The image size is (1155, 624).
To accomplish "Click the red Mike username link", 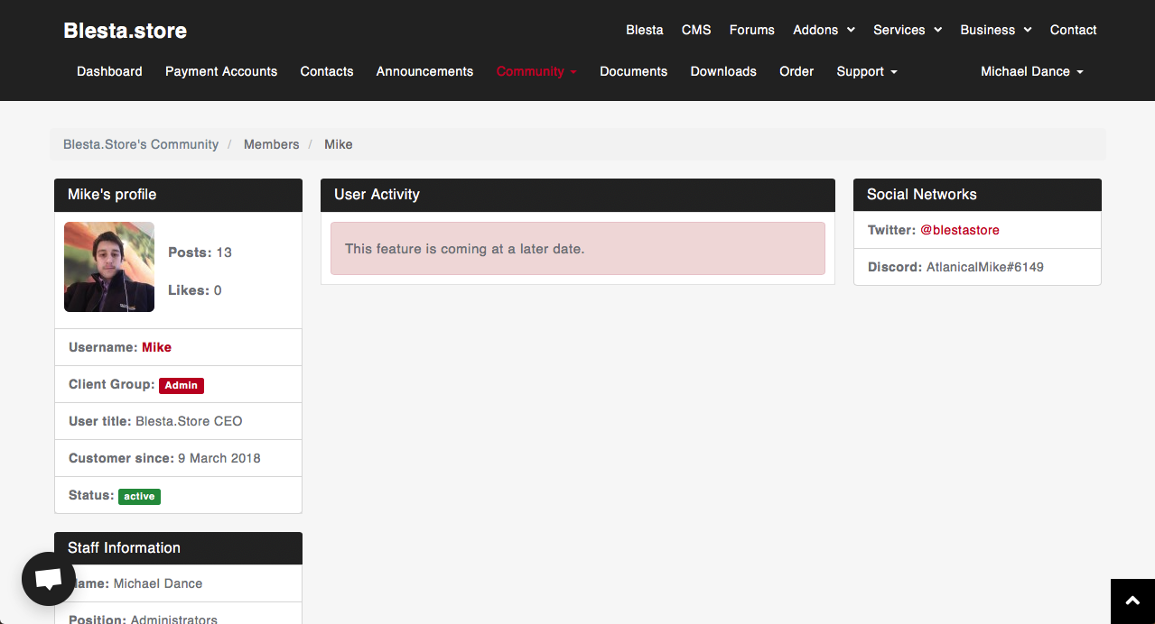I will (x=156, y=347).
